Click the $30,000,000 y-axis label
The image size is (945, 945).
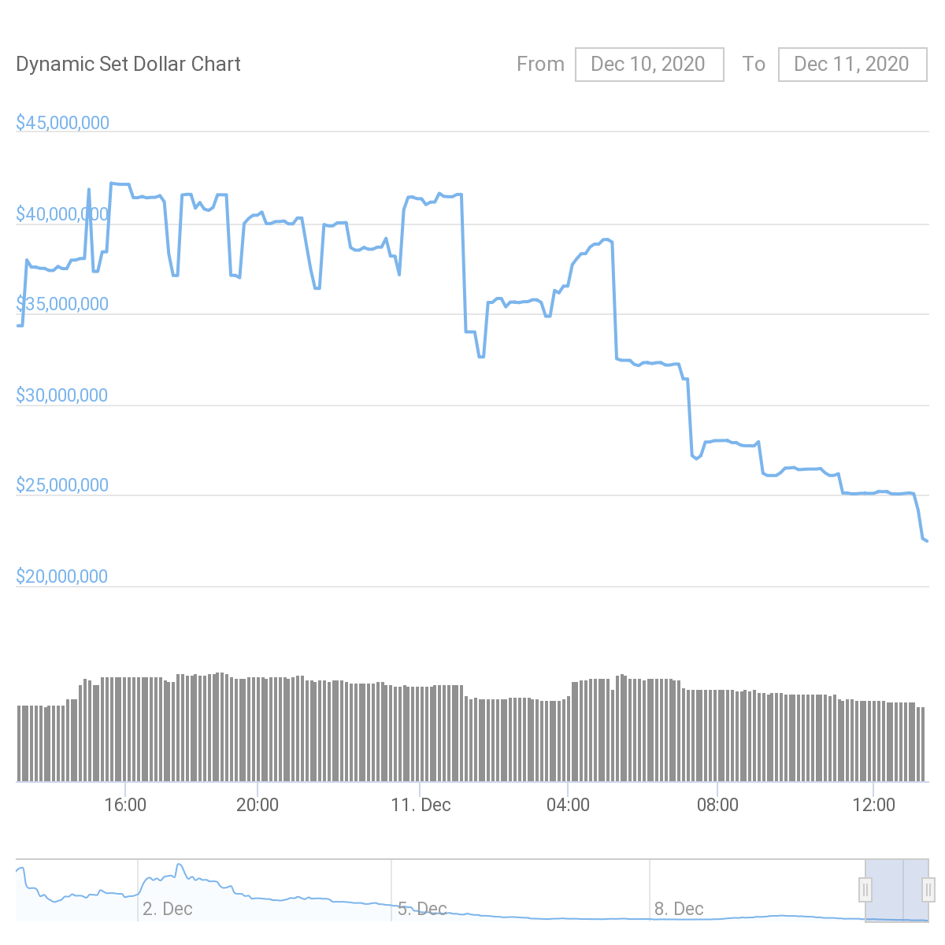click(x=63, y=395)
